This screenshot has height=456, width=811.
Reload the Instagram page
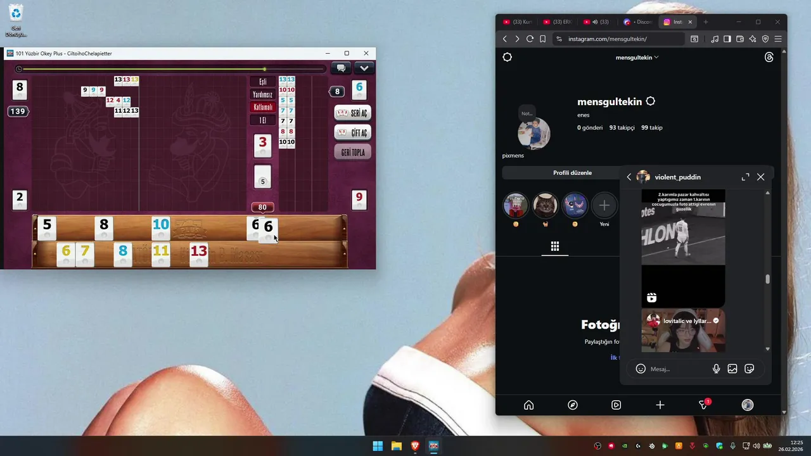[530, 39]
